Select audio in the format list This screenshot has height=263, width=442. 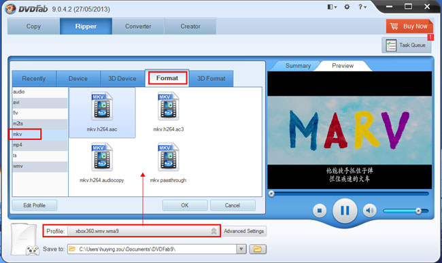pos(39,92)
